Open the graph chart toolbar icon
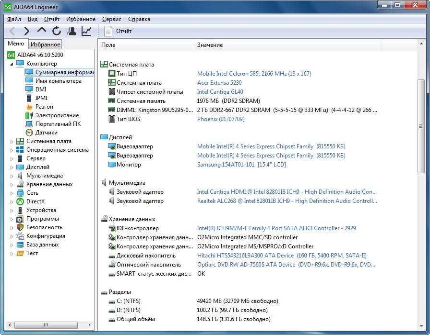430x335 pixels. point(86,31)
